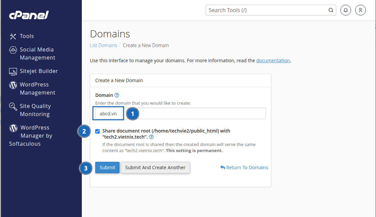Click the Site Quality Monitoring magnifier icon
Image resolution: width=376 pixels, height=217 pixels.
tap(13, 107)
